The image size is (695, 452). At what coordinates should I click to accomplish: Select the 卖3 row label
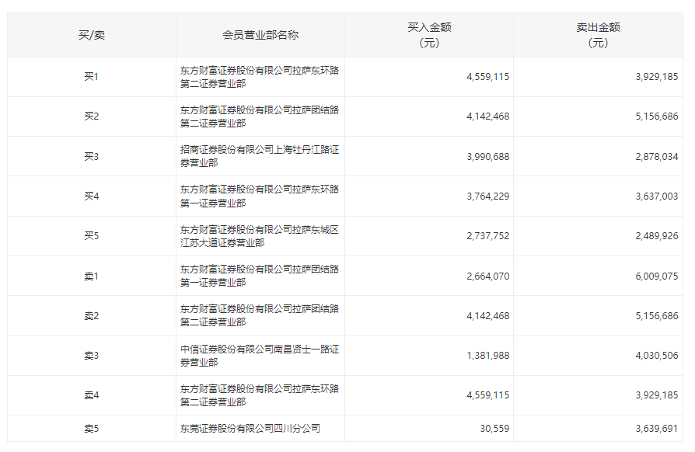tap(91, 356)
